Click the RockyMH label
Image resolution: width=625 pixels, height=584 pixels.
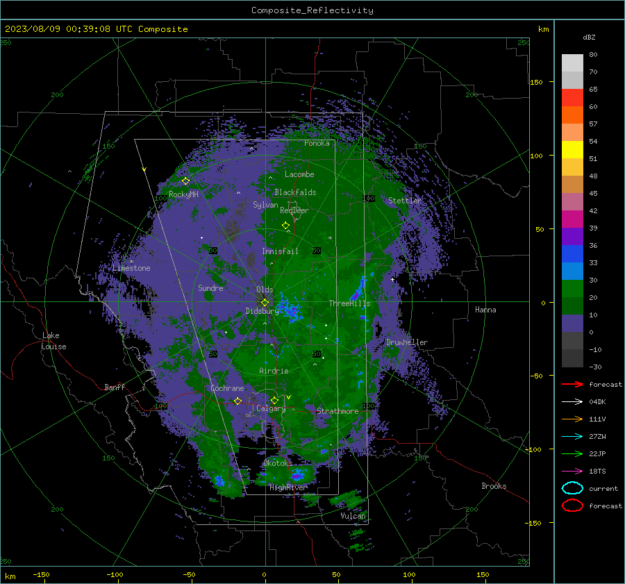coord(183,194)
